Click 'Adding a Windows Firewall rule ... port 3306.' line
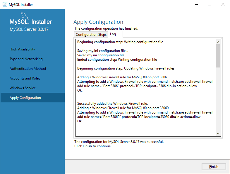This screenshot has width=230, height=174. click(x=123, y=77)
